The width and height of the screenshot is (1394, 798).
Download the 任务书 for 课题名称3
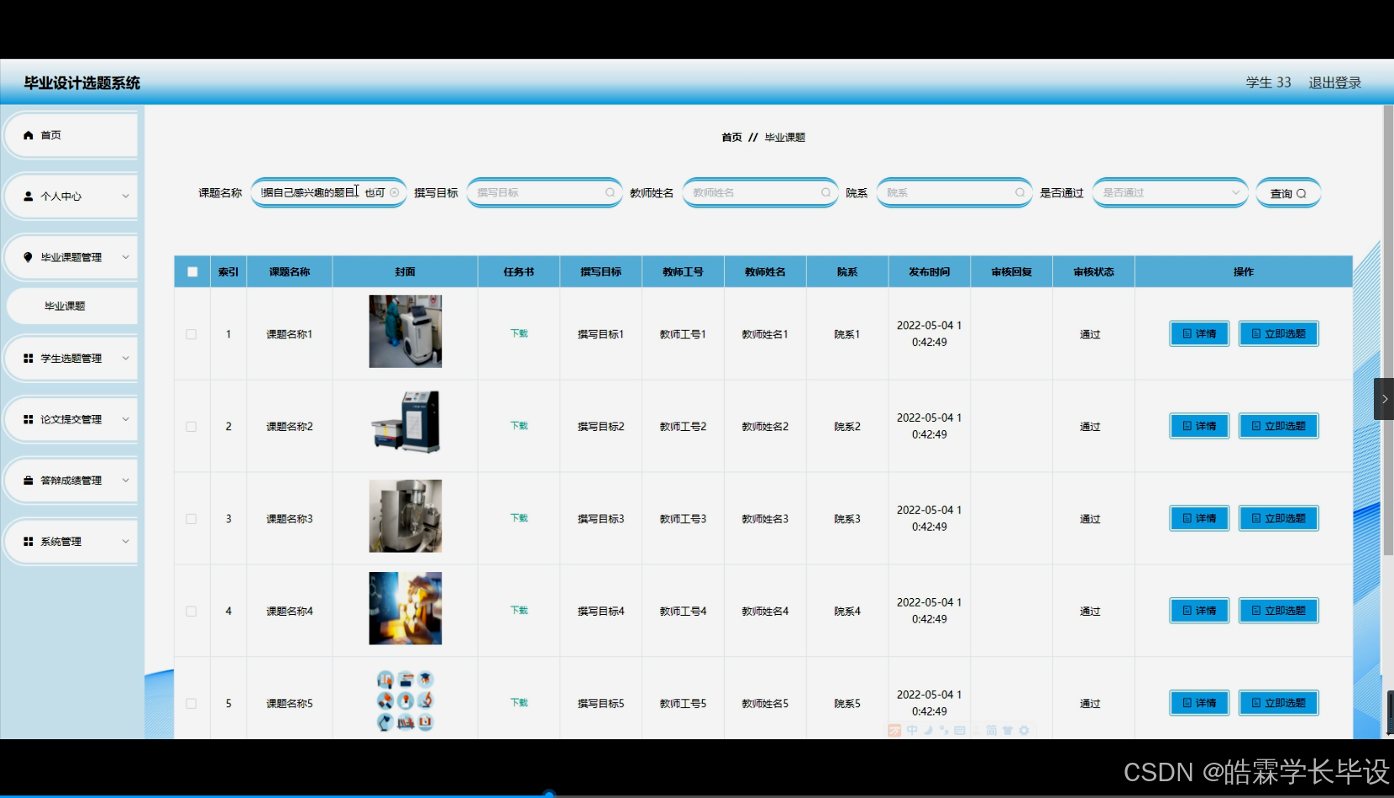point(519,518)
